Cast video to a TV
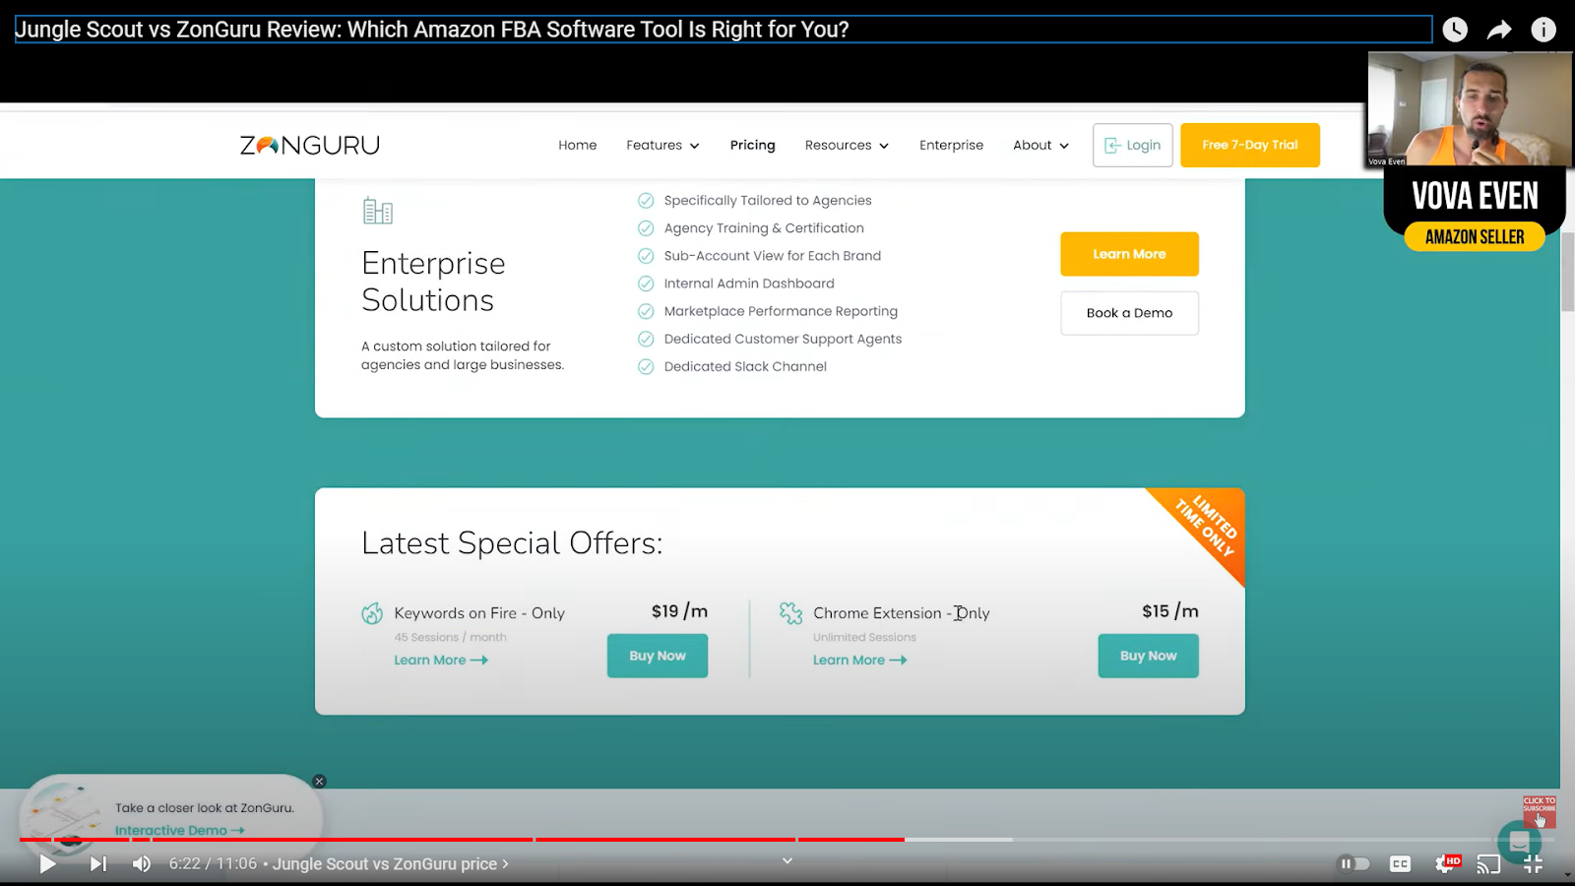Viewport: 1575px width, 886px height. (1489, 864)
